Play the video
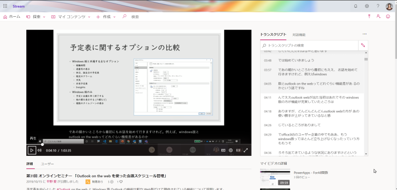 click(x=32, y=150)
